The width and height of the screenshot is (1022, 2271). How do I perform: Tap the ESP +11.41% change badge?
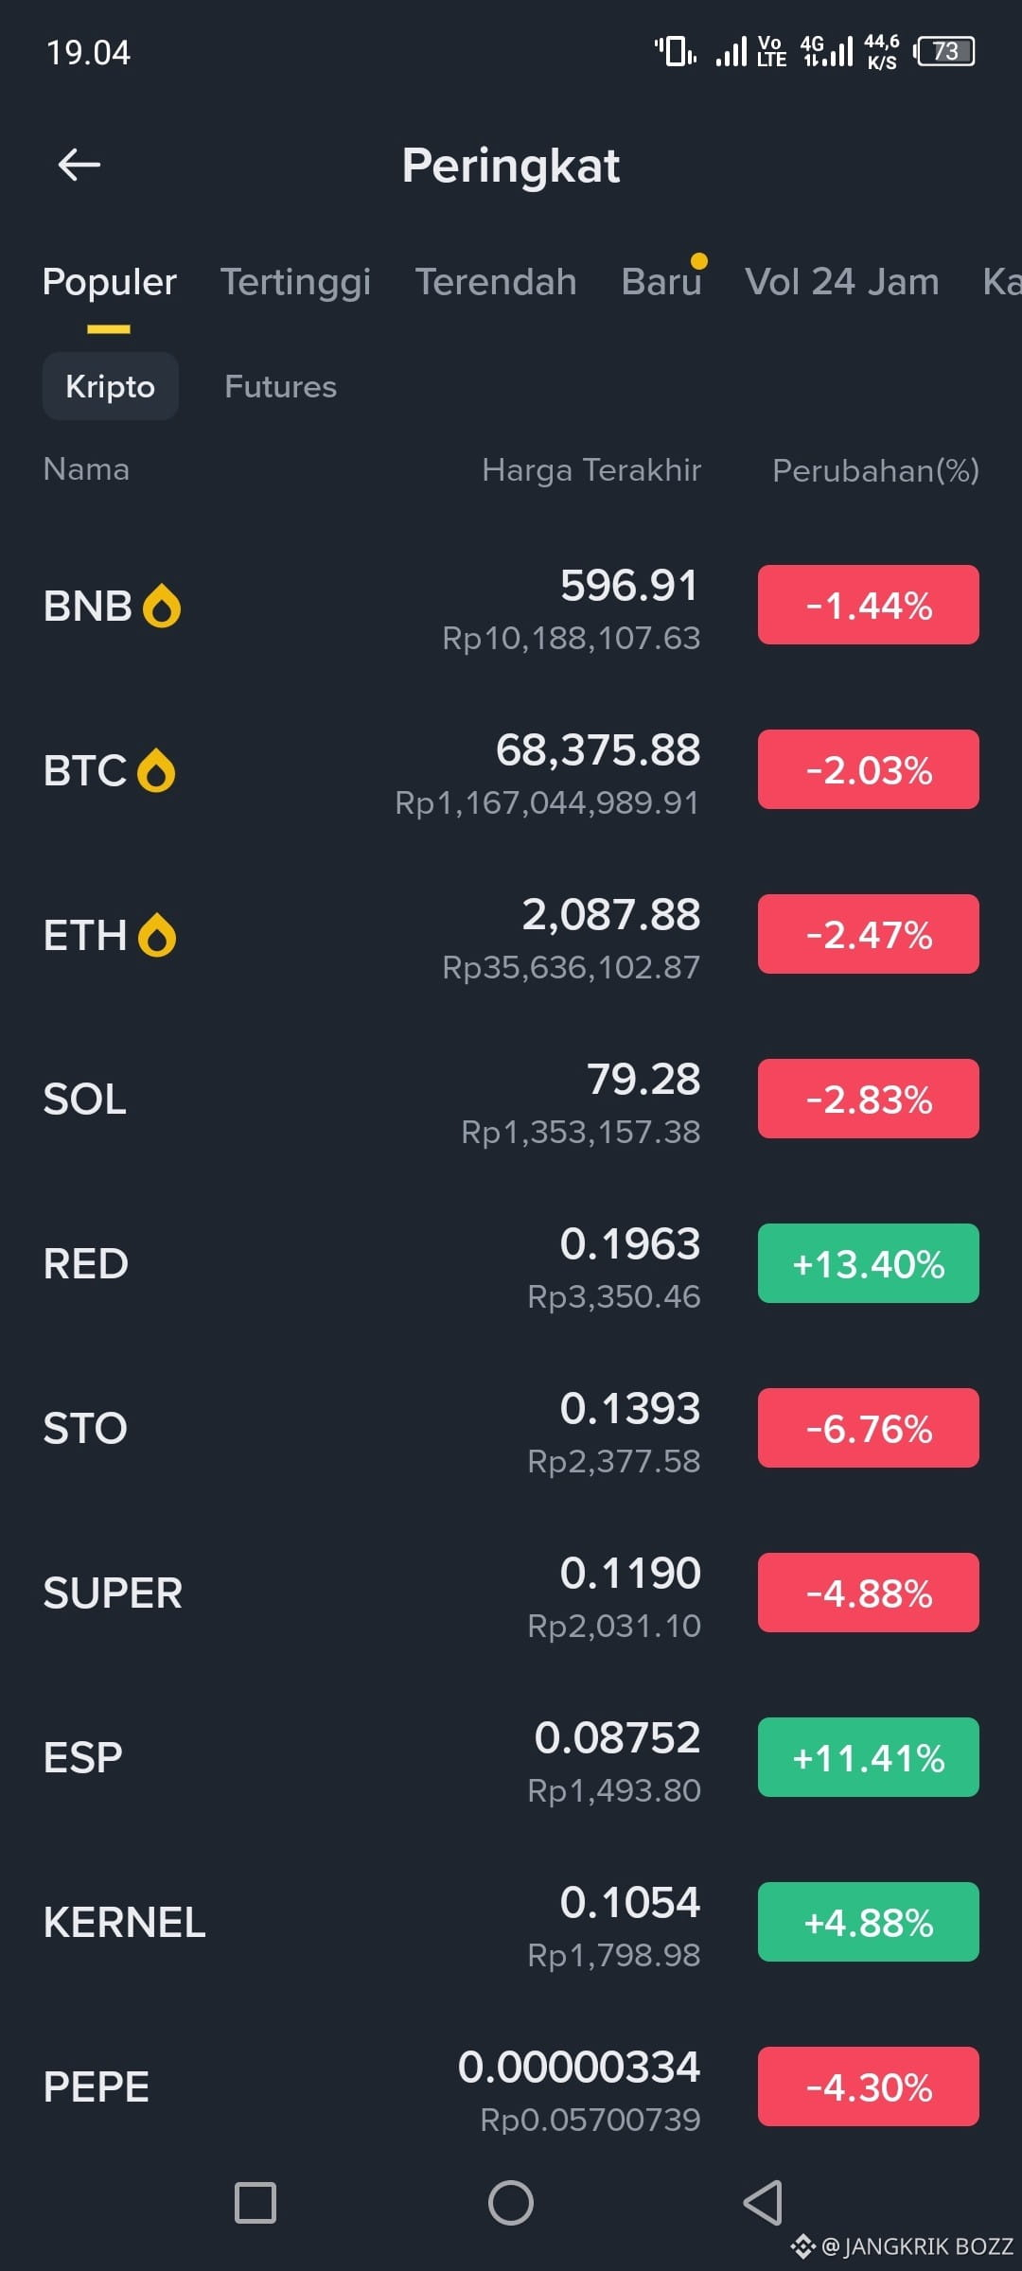point(869,1757)
